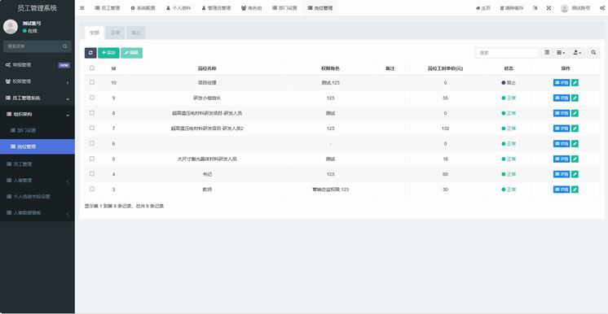Toggle the sidebar hamburger menu icon
Viewport: 608px width, 314px height.
tap(82, 8)
